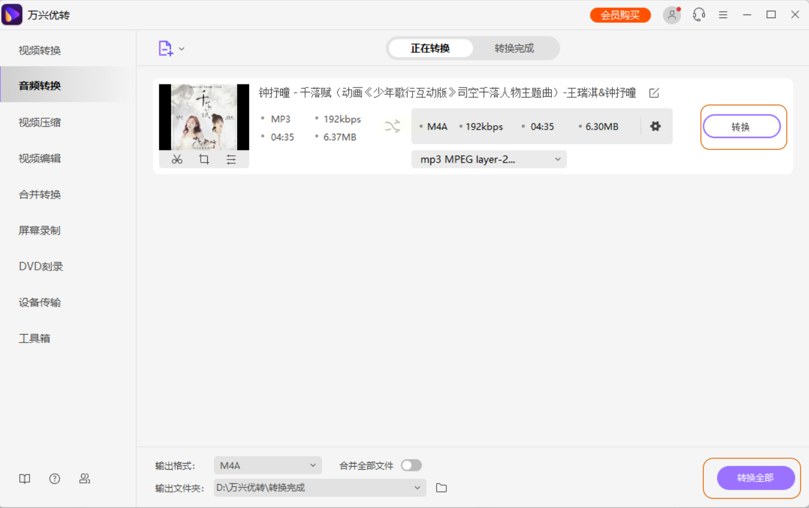Screen dimensions: 809x508
Task: Click the song cover thumbnail
Action: click(x=204, y=117)
